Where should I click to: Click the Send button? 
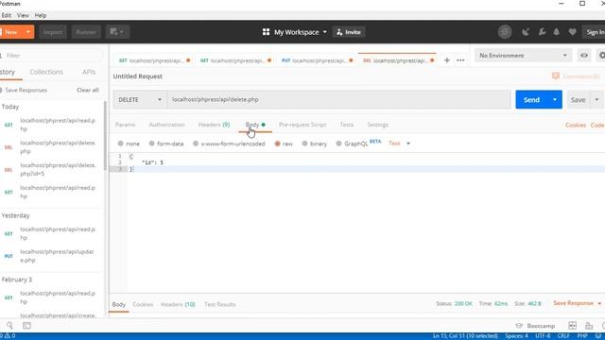(x=531, y=100)
